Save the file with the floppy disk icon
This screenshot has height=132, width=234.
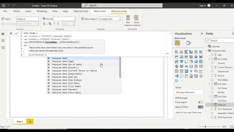pos(4,5)
